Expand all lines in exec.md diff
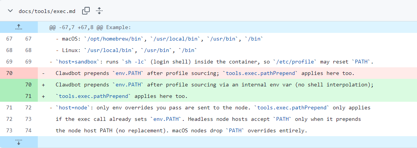417x148 pixels. pyautogui.click(x=99, y=11)
